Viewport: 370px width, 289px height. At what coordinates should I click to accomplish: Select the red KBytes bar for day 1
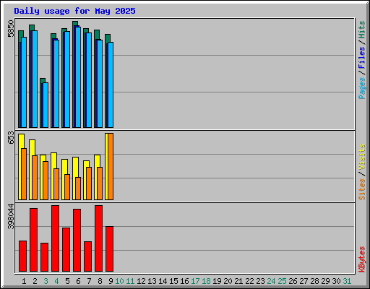point(22,256)
